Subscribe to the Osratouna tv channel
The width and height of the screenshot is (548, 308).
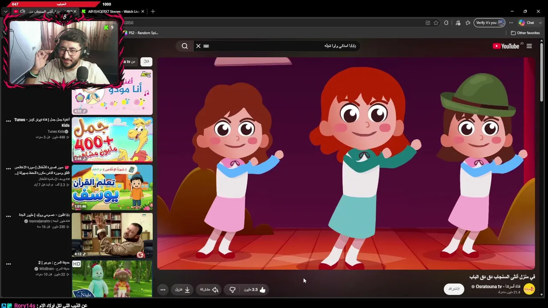454,289
